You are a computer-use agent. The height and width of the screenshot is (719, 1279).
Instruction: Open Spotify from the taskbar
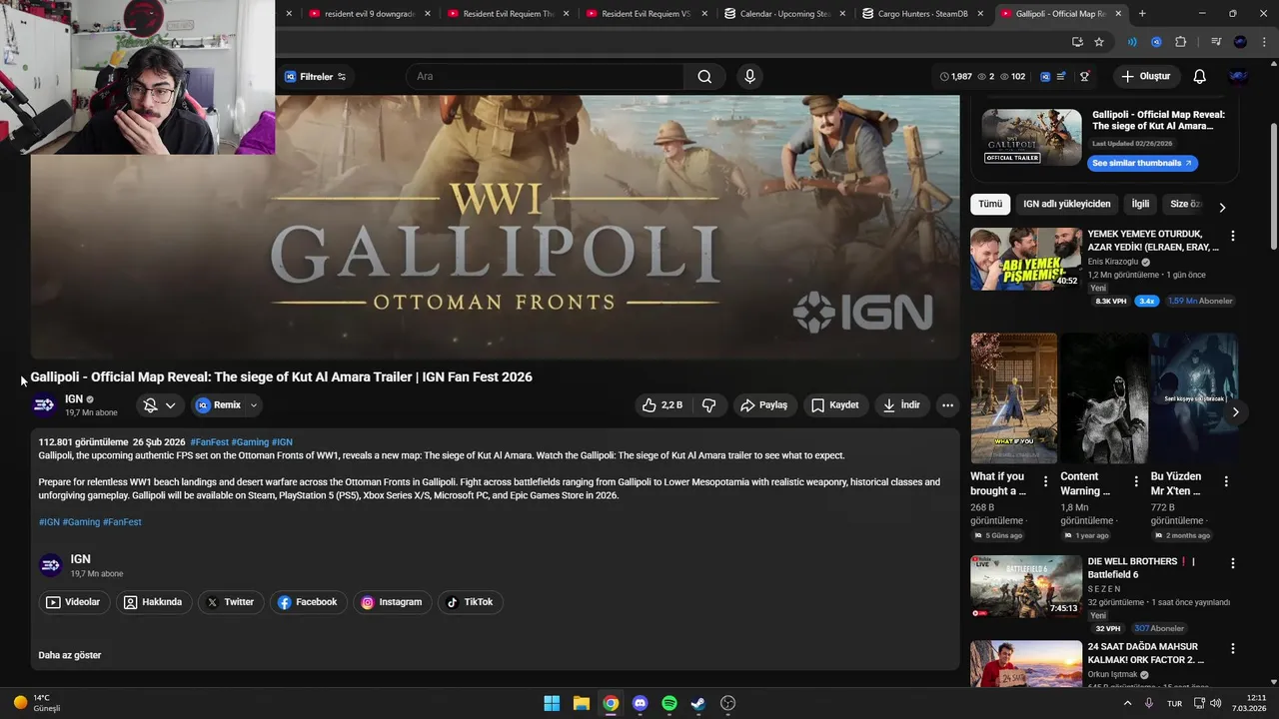point(669,703)
